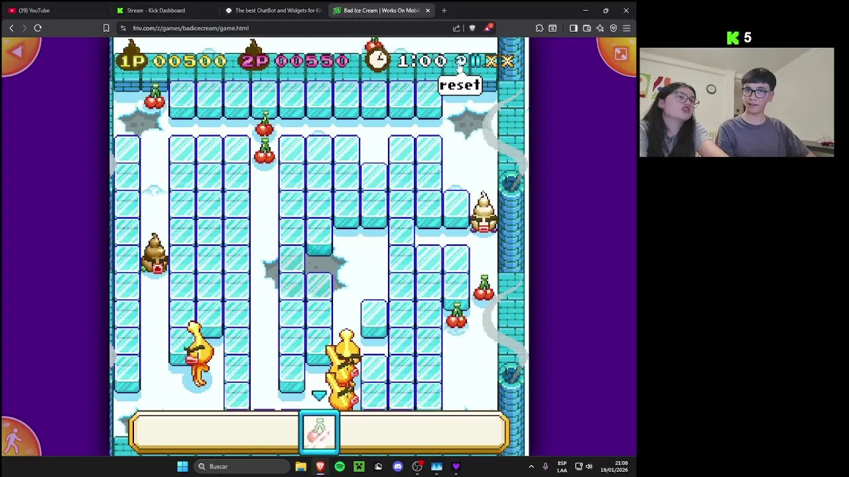Launch Minecraft from the taskbar
Viewport: 849px width, 477px height.
tap(359, 466)
